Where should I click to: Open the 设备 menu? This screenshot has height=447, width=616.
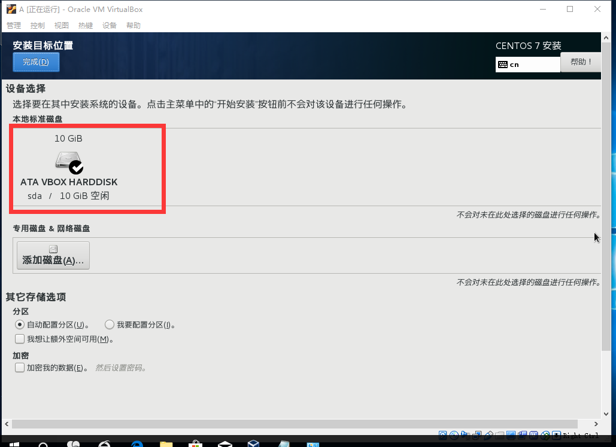point(110,26)
